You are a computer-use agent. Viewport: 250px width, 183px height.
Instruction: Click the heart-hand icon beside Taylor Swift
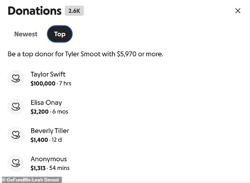[x=16, y=78]
